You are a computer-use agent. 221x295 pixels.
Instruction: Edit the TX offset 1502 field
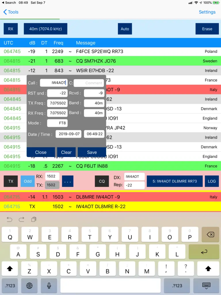click(52, 185)
